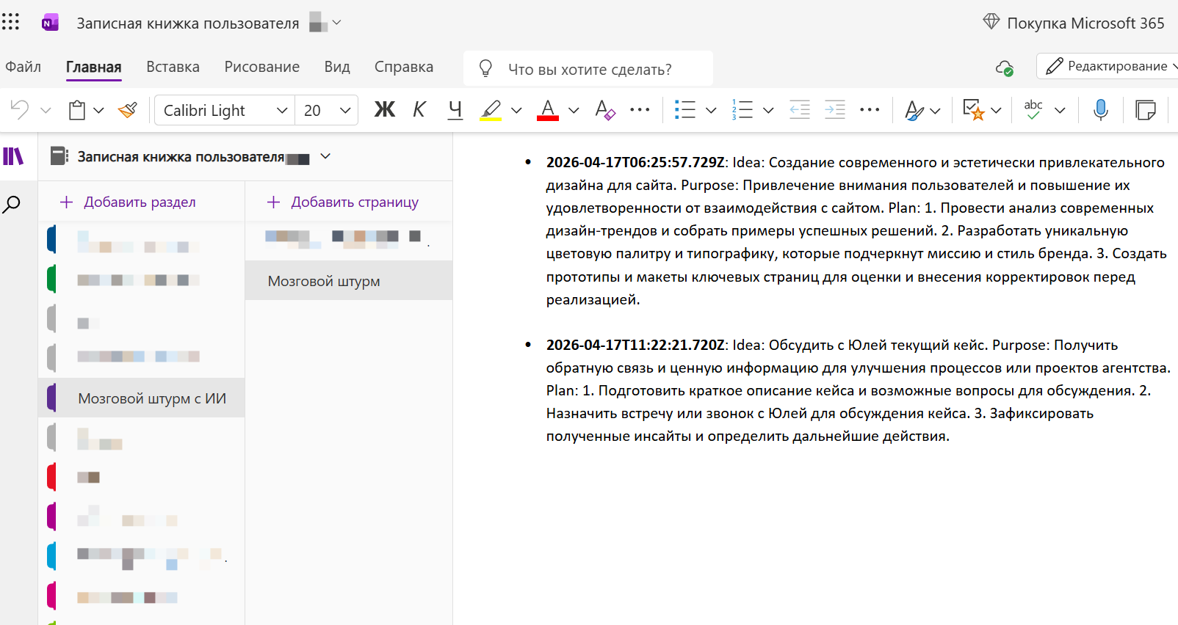Click timestamp 2026-04-17T11:22:21.720Z
Screen dimensions: 1178x625
coord(635,345)
